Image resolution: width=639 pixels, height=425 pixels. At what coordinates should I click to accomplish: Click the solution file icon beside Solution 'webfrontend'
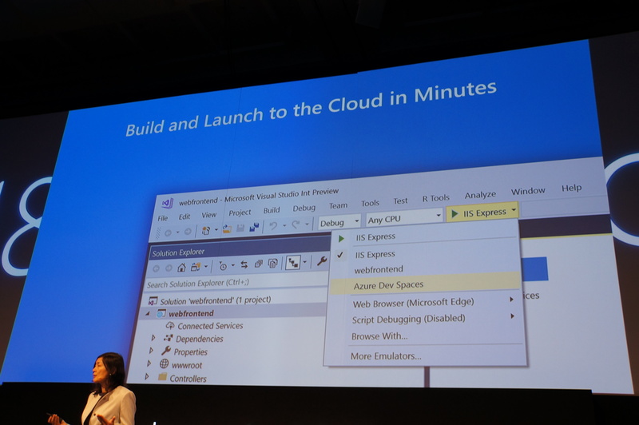153,301
